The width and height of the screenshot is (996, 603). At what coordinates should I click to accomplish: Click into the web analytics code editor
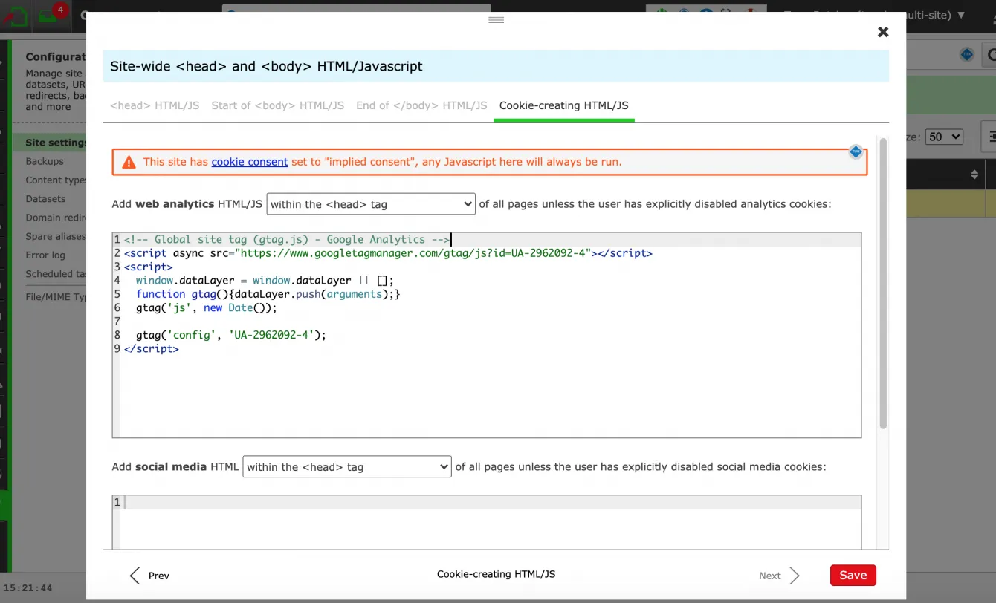[x=487, y=335]
